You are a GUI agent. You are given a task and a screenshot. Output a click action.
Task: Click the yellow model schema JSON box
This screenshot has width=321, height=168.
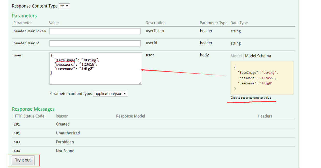(x=262, y=78)
